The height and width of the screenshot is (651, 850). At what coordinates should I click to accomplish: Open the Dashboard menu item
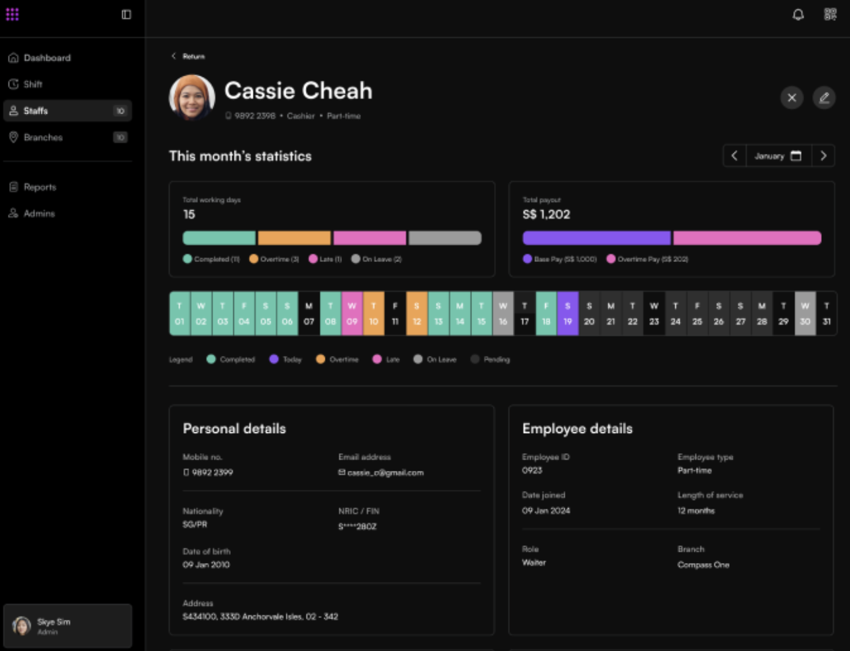point(47,58)
